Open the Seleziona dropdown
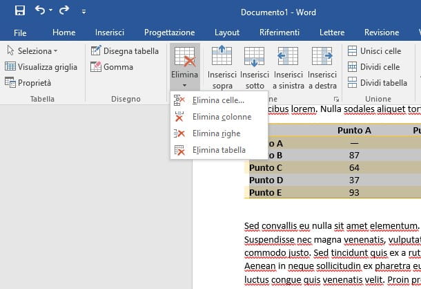 coord(32,50)
